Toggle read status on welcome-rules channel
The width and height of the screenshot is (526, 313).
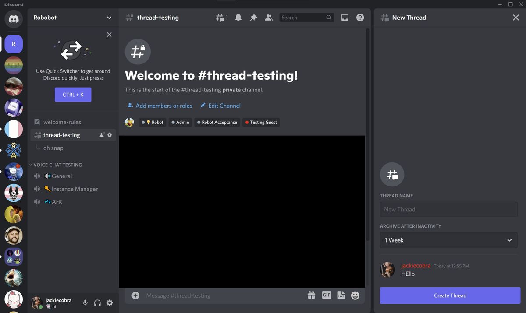37,122
